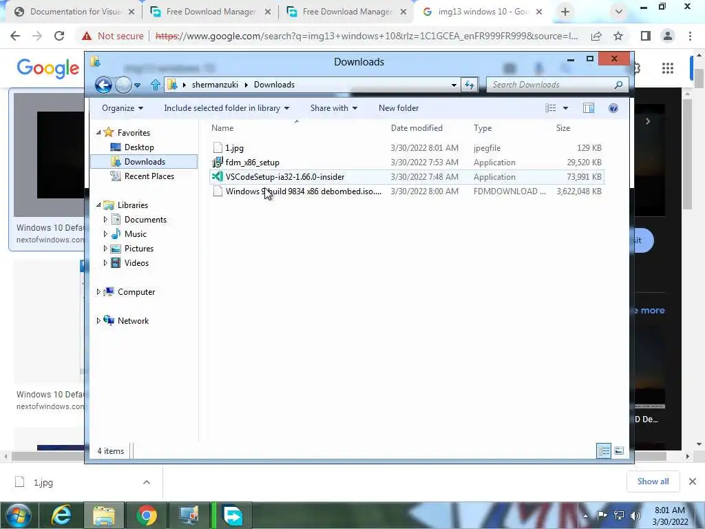Screen dimensions: 705x529
Task: Select the Videos library
Action: tap(136, 262)
